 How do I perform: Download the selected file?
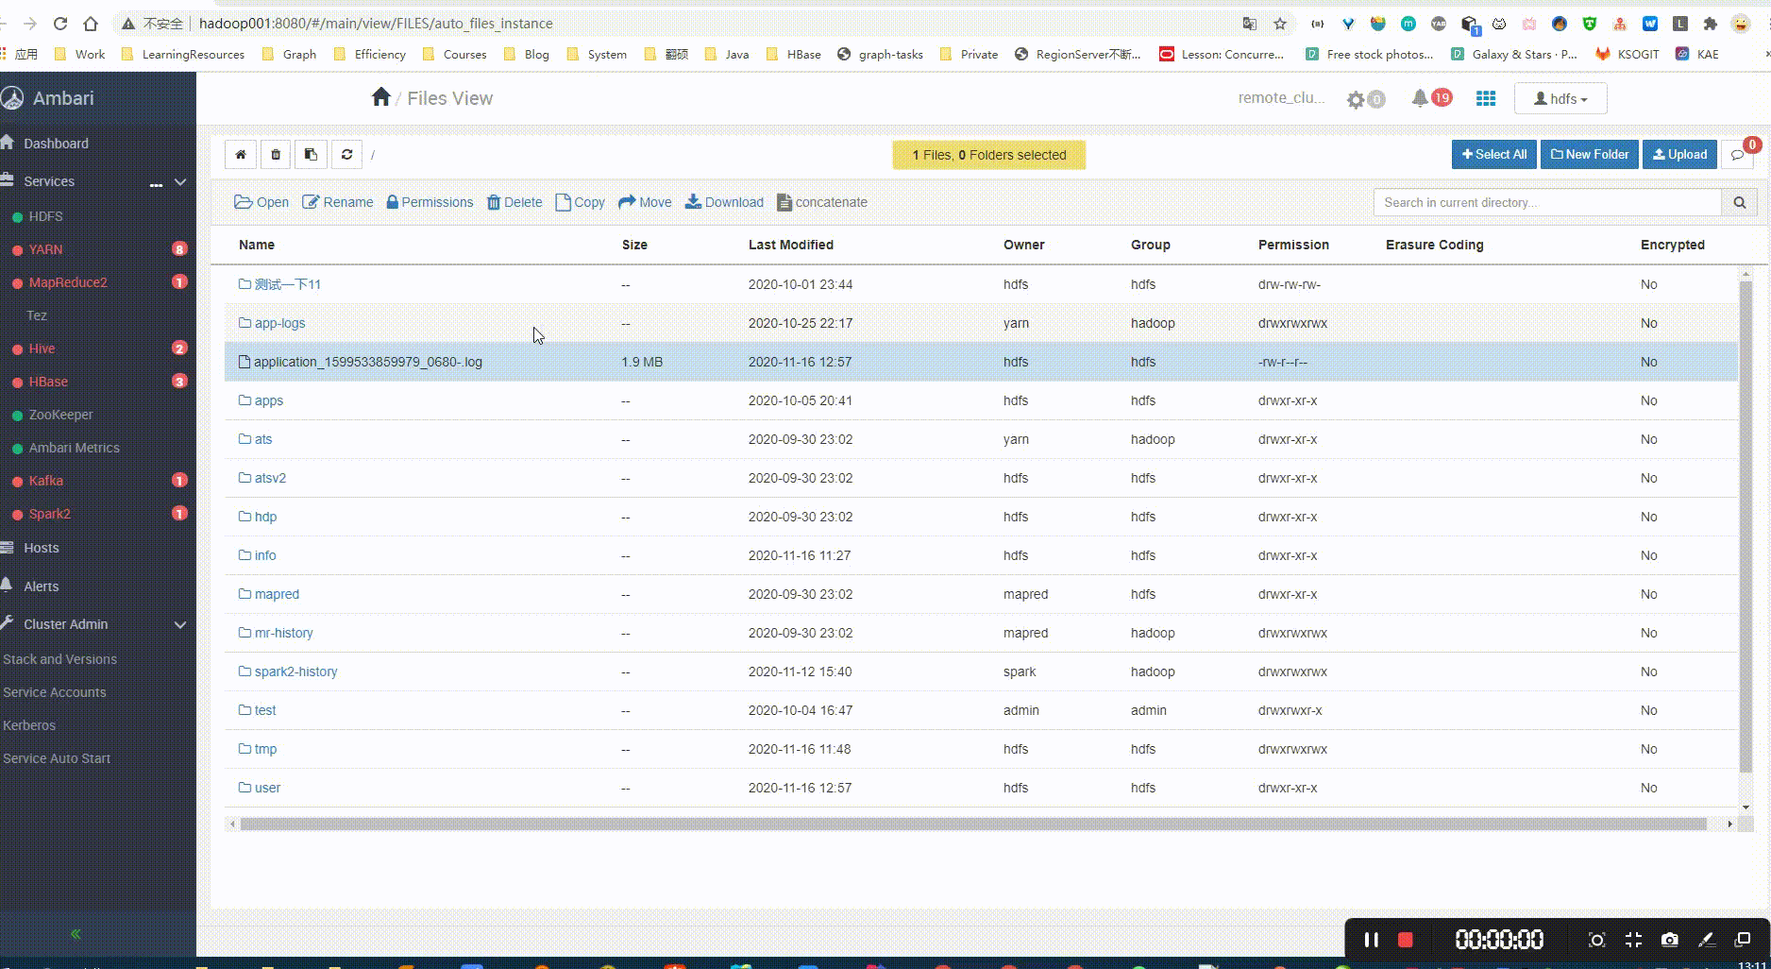(724, 202)
